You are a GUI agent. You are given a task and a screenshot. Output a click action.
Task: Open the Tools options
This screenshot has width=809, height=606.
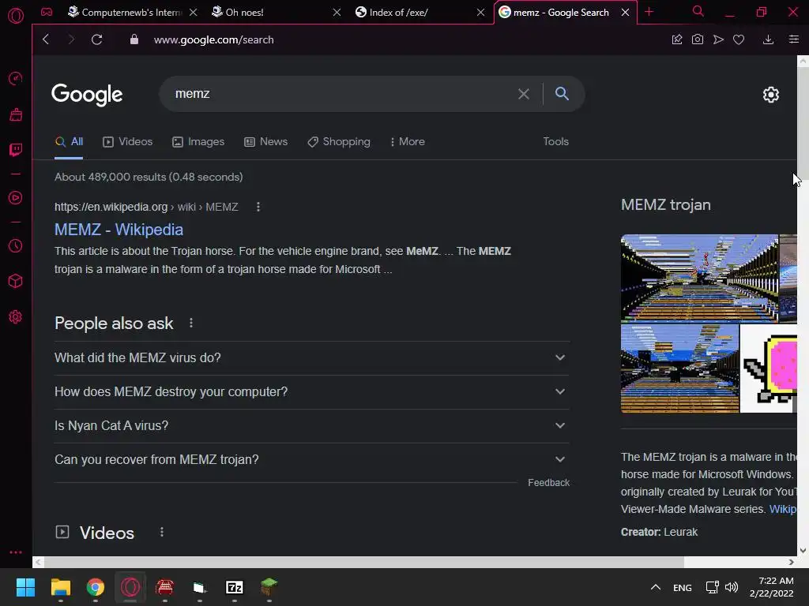[555, 141]
